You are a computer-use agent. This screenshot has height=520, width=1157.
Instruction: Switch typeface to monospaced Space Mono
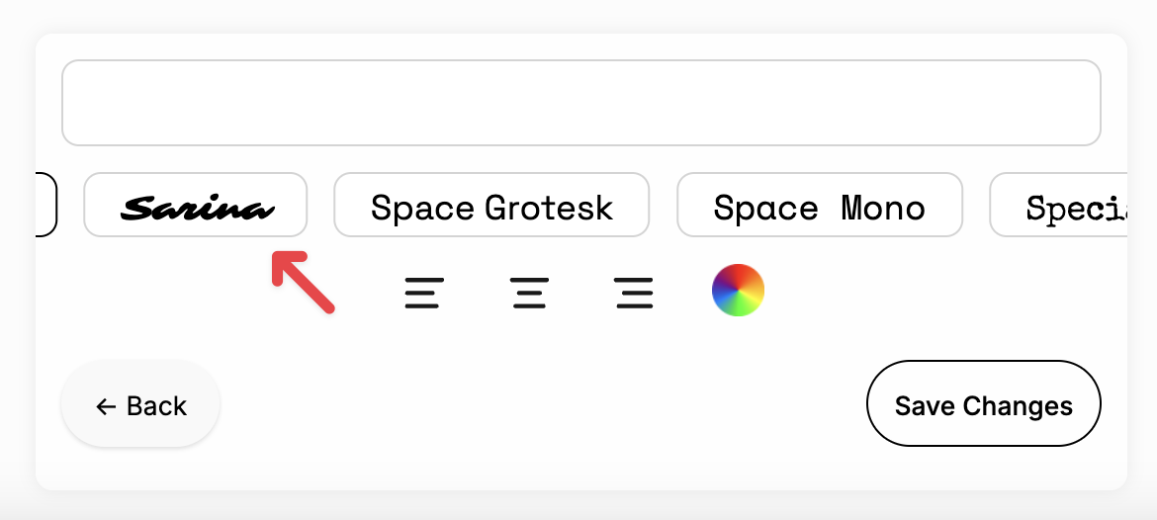tap(819, 206)
